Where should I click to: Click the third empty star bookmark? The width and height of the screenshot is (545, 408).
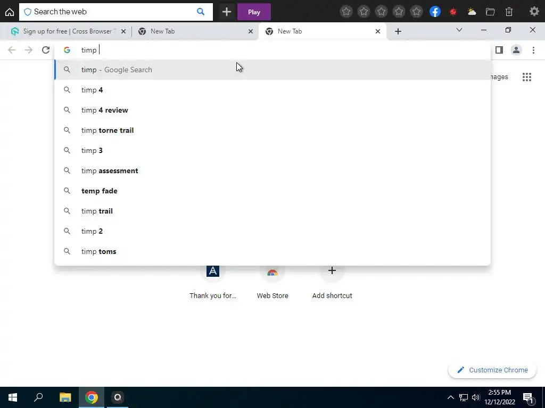tap(381, 12)
